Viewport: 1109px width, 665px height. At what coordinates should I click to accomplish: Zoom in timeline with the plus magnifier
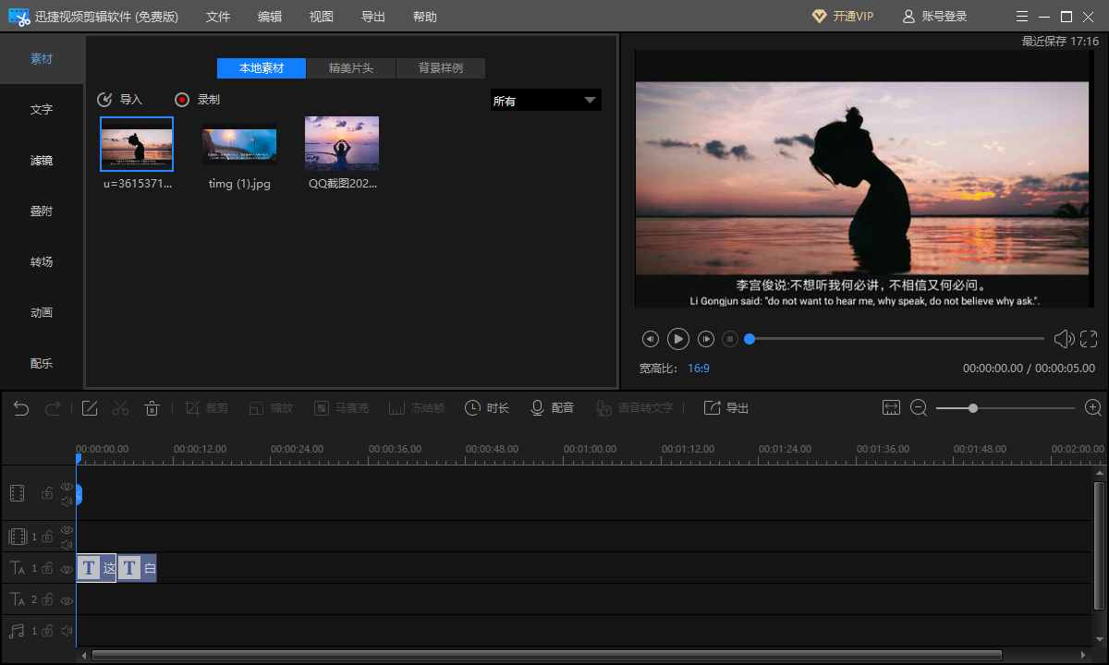pos(1093,407)
